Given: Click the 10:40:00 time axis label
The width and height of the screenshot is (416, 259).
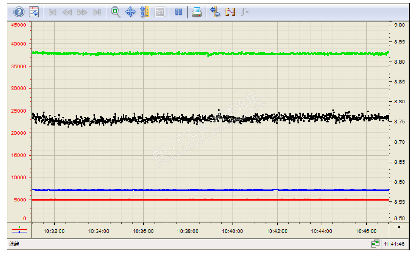Looking at the screenshot, I should 232,231.
